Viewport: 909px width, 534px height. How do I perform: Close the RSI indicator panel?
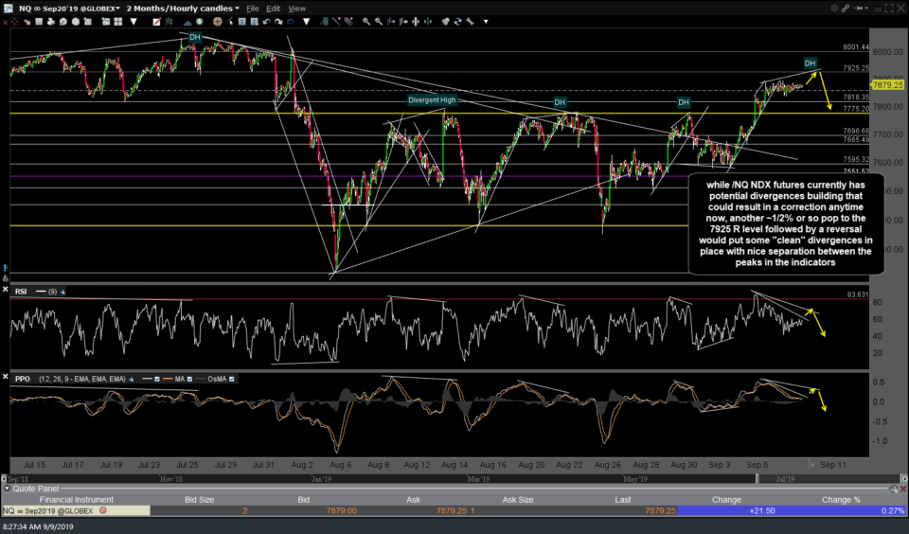[x=6, y=289]
